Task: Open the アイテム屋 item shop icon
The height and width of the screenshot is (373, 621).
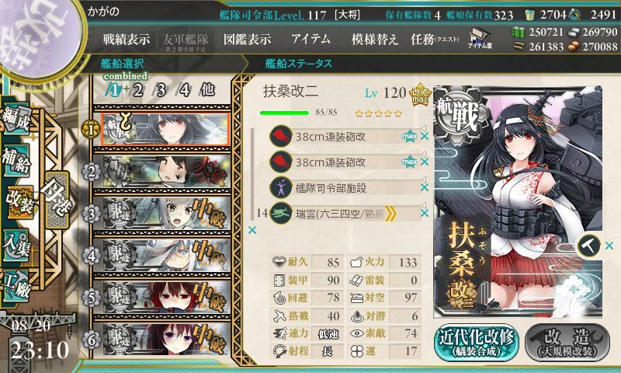Action: click(480, 38)
